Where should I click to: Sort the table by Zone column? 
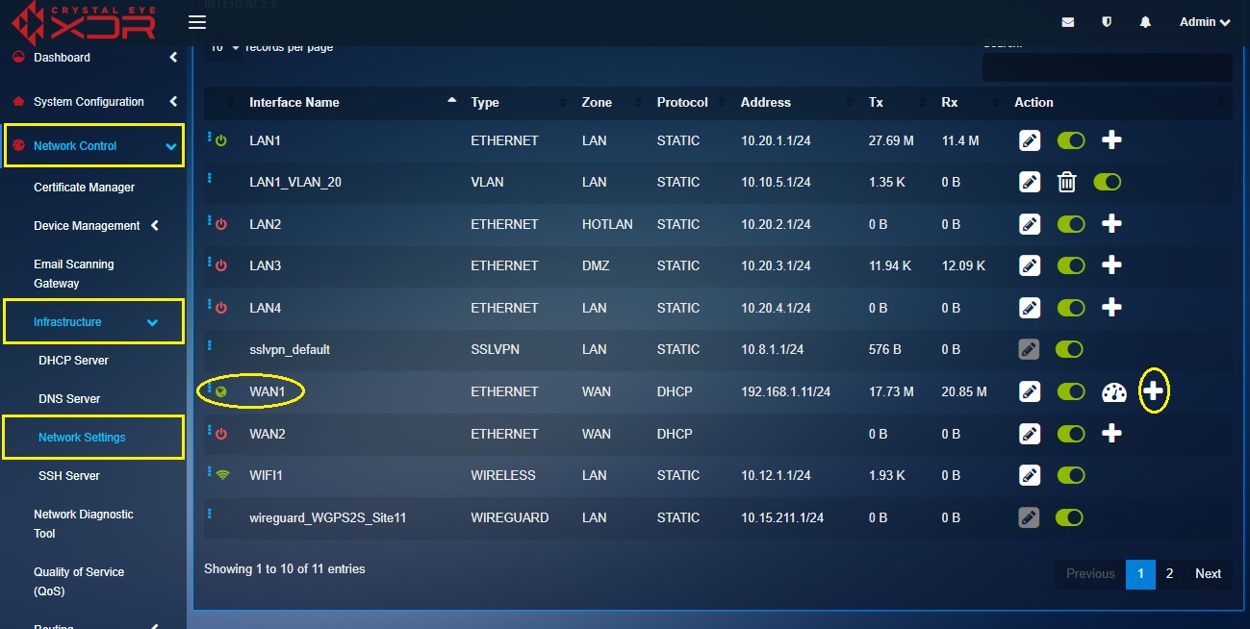click(611, 102)
